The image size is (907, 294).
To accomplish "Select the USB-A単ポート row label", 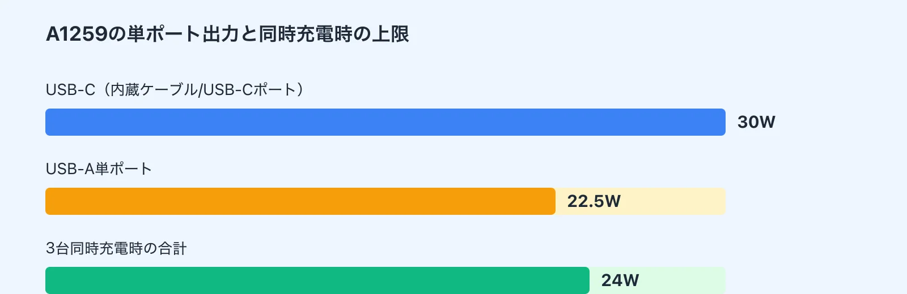I will pos(99,169).
